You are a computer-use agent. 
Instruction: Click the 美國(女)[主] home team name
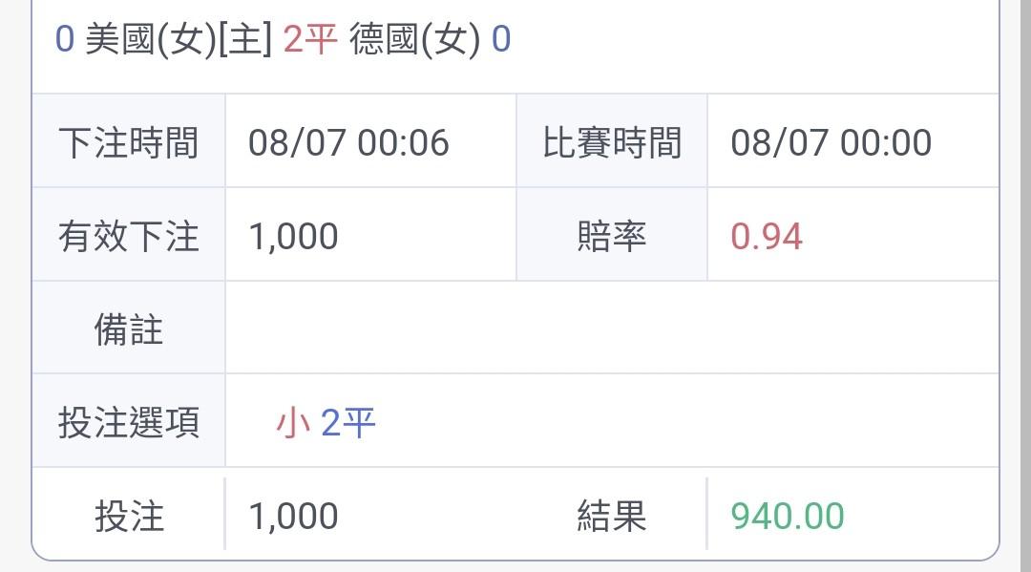[x=179, y=40]
